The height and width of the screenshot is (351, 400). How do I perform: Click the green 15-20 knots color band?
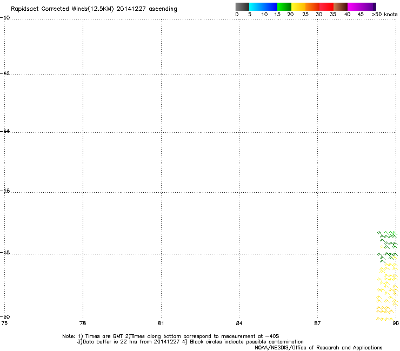click(284, 6)
